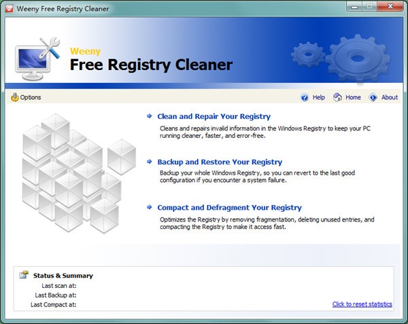Select Backup and Restore Your Registry
This screenshot has height=324, width=408.
pyautogui.click(x=220, y=162)
